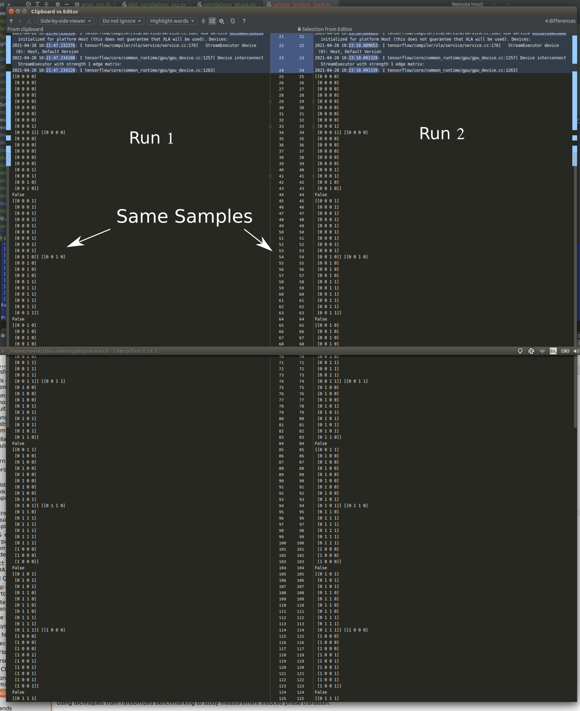This screenshot has height=711, width=580.
Task: Click the circular arrows refresh comparison icon
Action: (x=232, y=21)
